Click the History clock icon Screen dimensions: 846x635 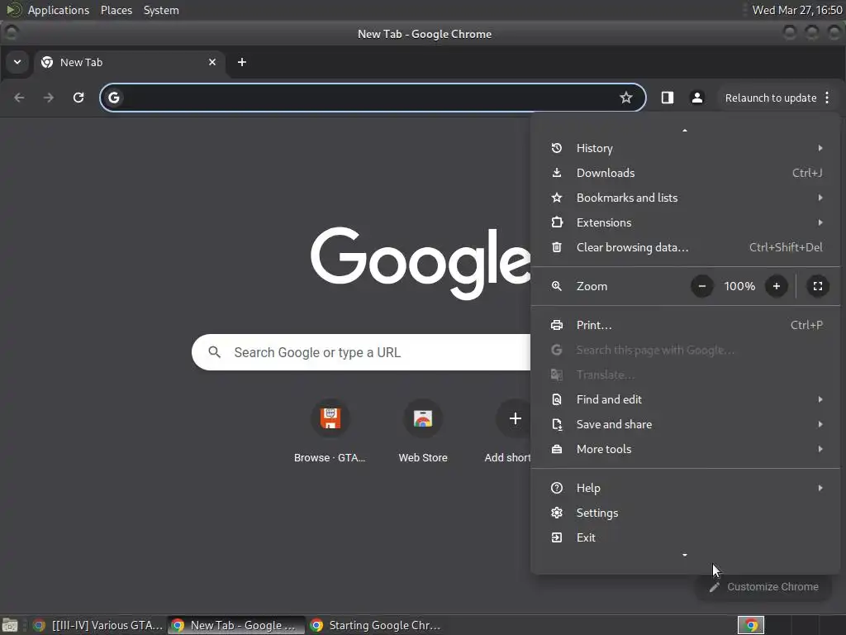[557, 148]
